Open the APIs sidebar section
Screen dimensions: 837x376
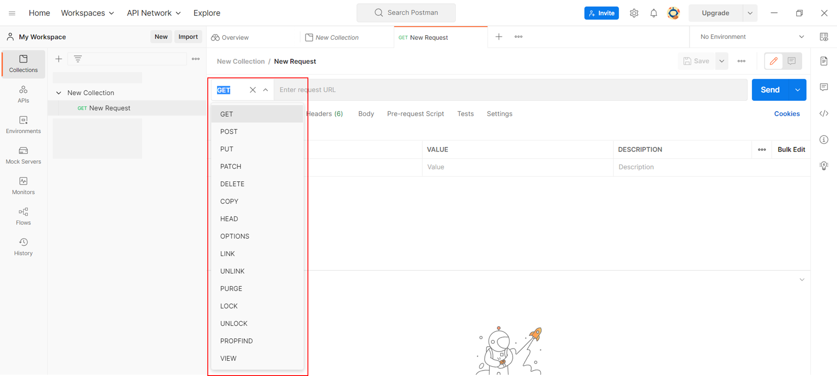point(23,95)
